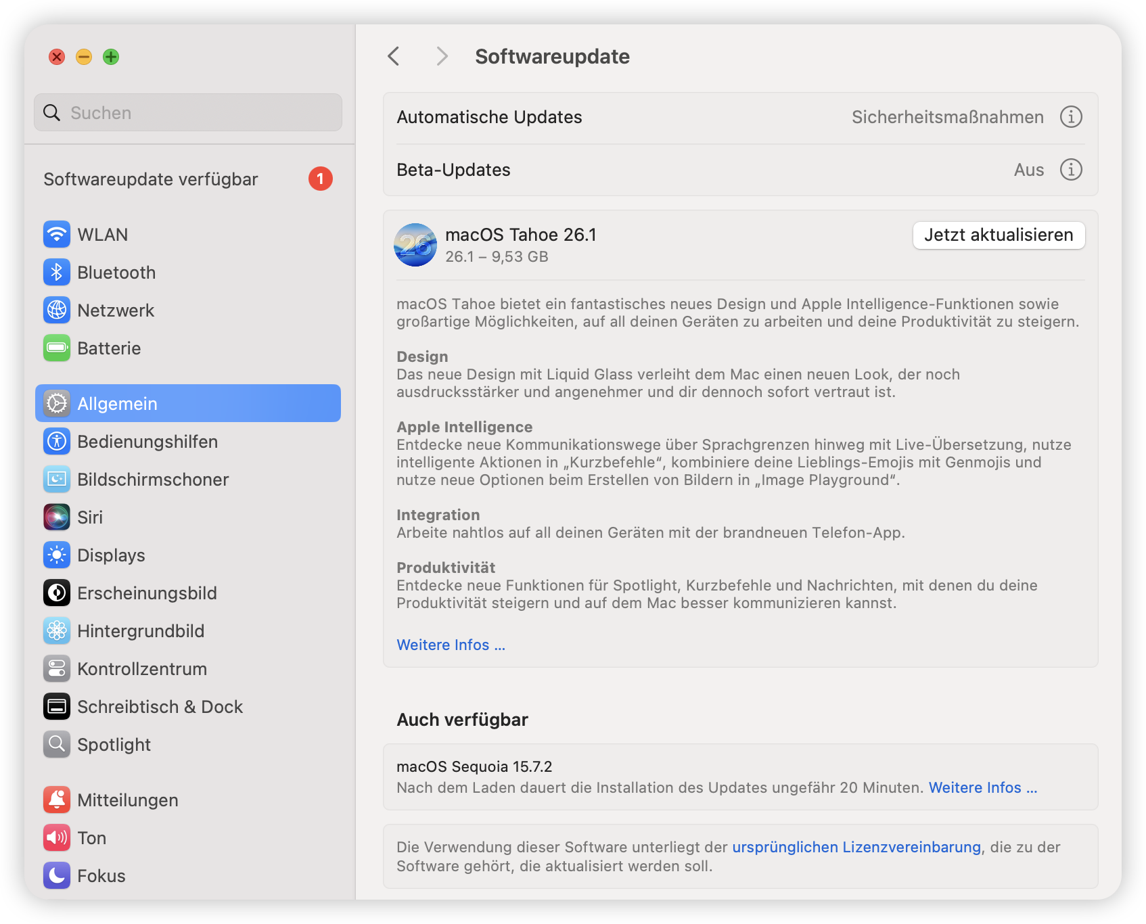Viewport: 1146px width, 924px height.
Task: Click Jetzt aktualisieren button
Action: point(999,235)
